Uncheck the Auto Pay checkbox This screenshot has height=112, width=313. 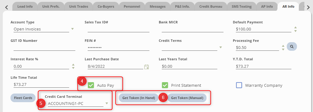click(x=91, y=85)
